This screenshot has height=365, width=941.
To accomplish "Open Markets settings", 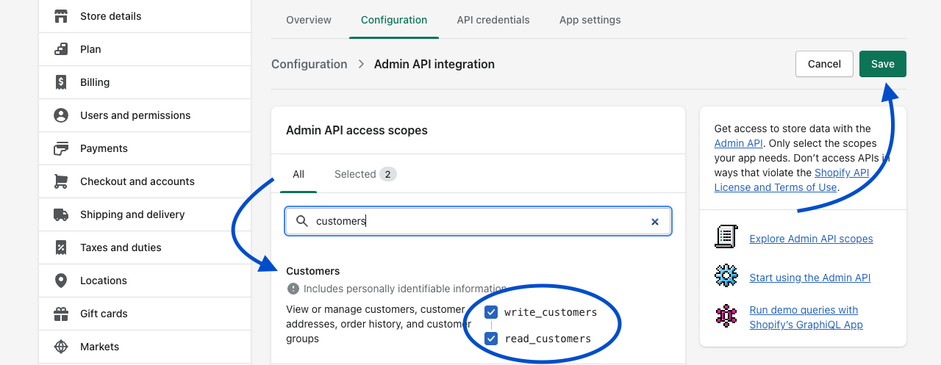I will [x=145, y=347].
